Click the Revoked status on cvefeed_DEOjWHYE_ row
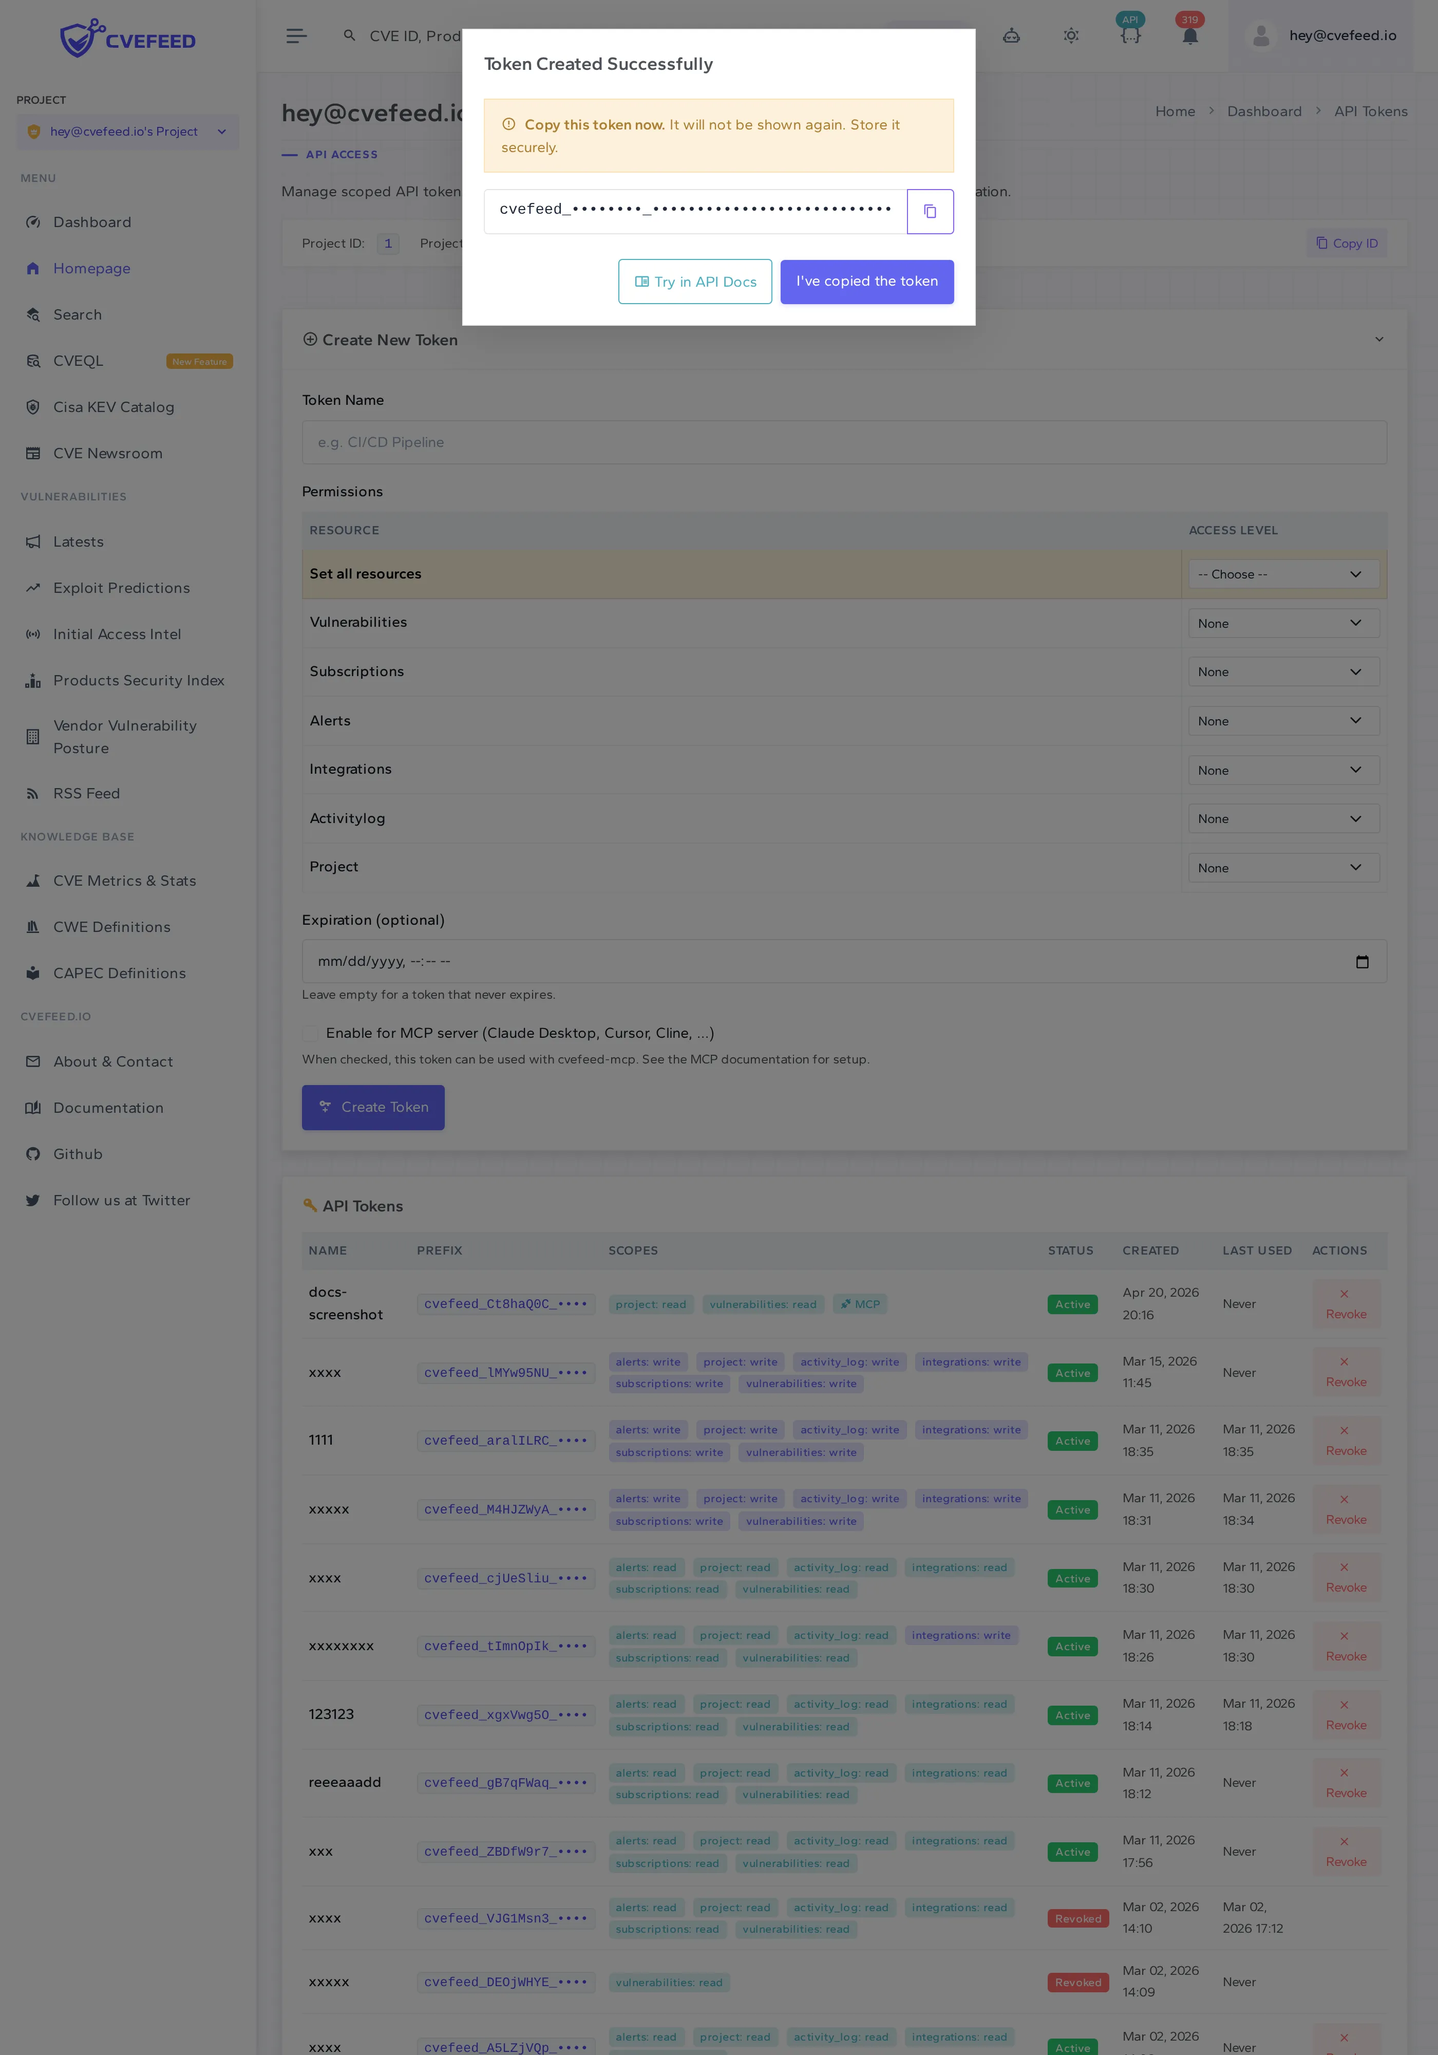 [x=1077, y=1983]
